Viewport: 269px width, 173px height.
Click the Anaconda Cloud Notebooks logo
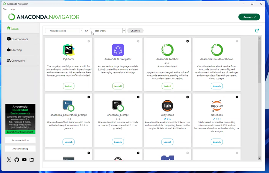(217, 50)
